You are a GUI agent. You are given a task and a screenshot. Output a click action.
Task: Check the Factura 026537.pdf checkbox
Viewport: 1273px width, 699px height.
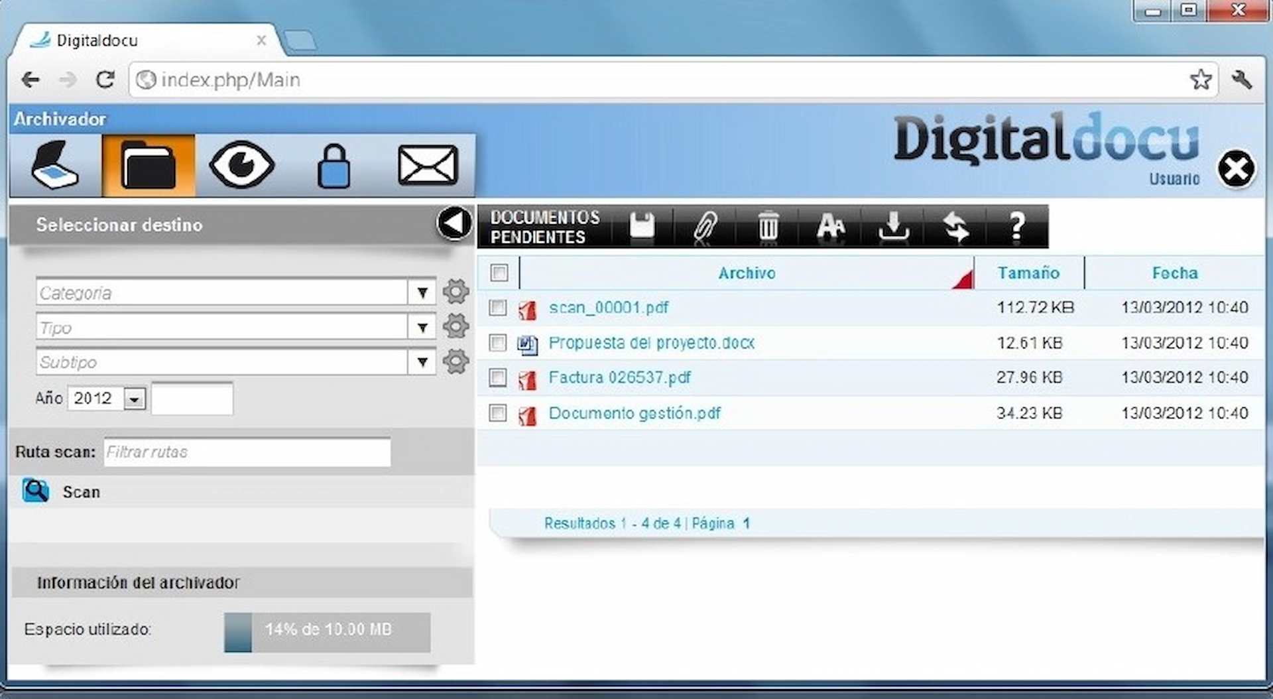[498, 378]
